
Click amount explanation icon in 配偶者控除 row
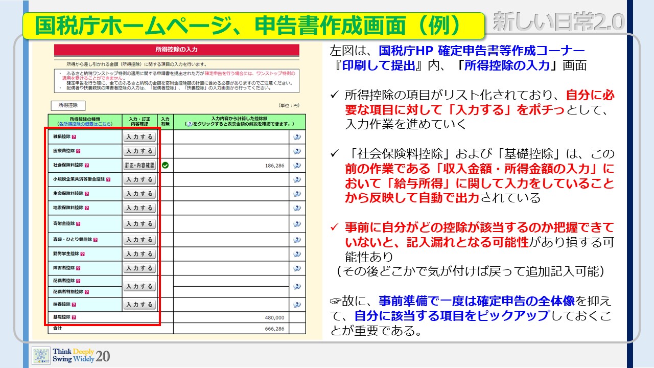[297, 287]
